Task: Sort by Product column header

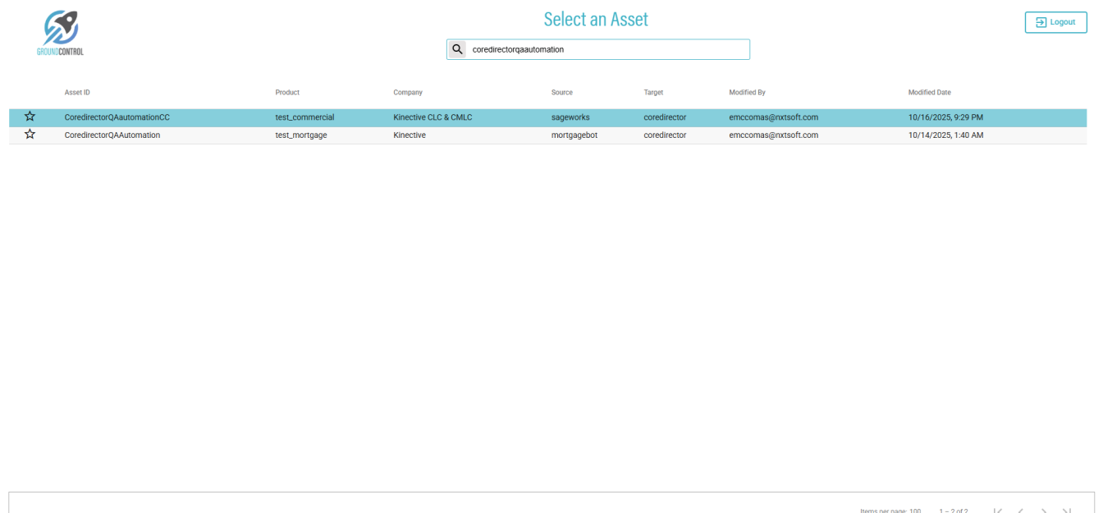Action: pos(287,93)
